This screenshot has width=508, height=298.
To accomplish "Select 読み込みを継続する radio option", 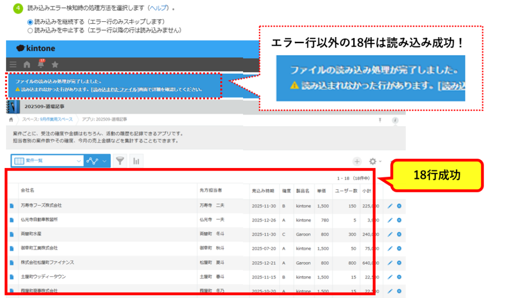I will [30, 22].
